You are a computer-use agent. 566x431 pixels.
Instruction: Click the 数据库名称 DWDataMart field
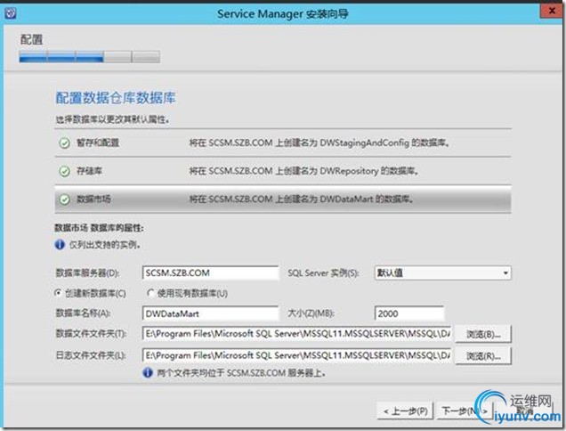(x=210, y=313)
